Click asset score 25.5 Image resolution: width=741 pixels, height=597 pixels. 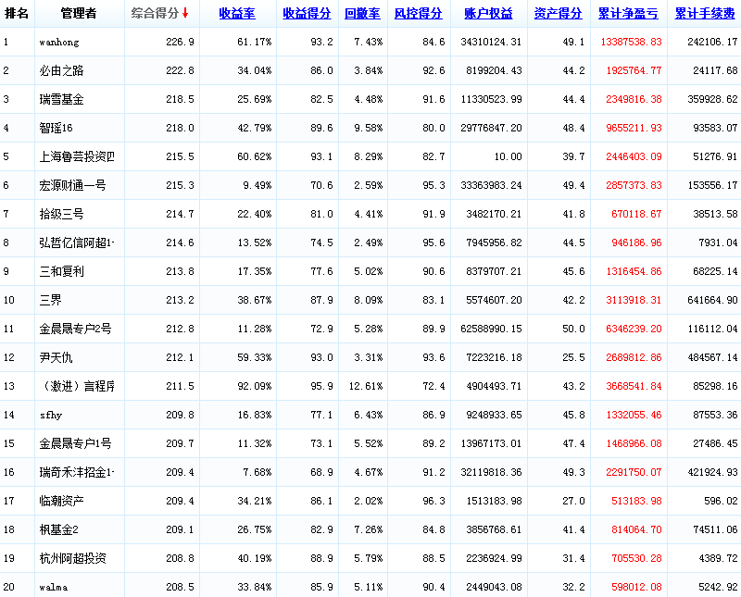coord(573,357)
